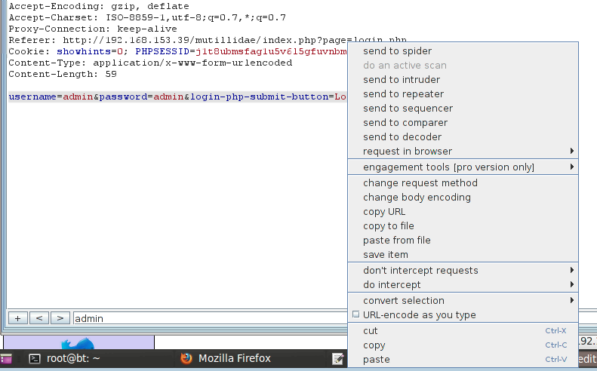Select save item menu entry
597x371 pixels.
click(385, 255)
